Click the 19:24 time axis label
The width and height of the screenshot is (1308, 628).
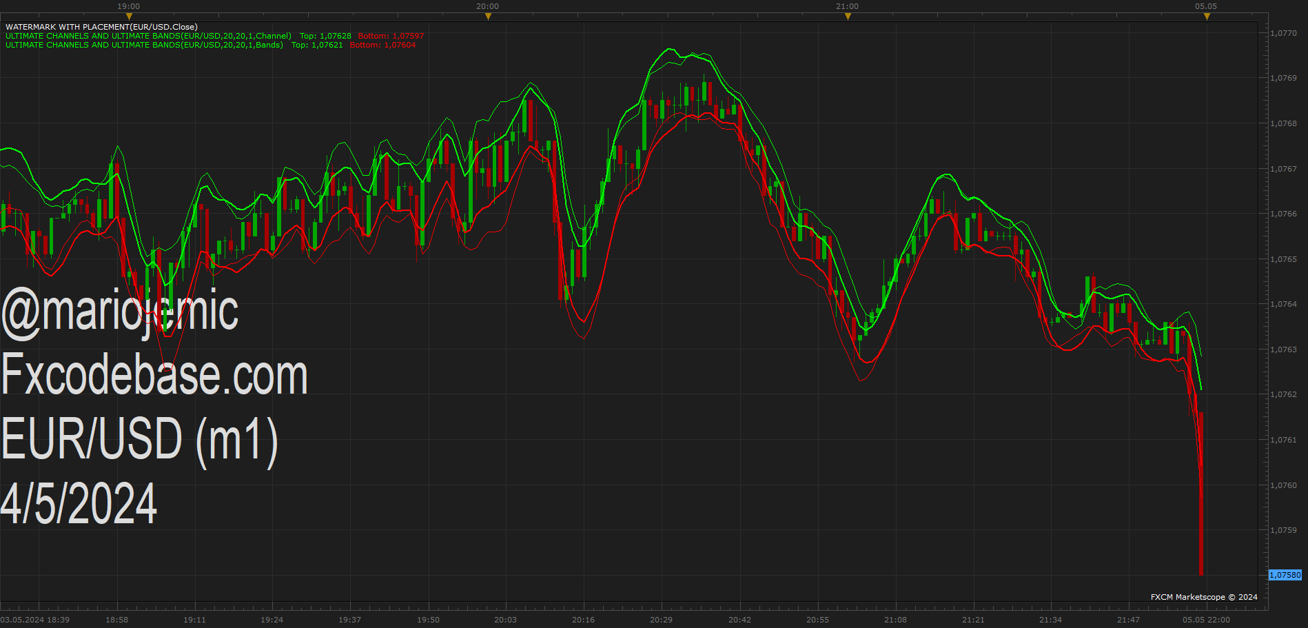click(272, 620)
